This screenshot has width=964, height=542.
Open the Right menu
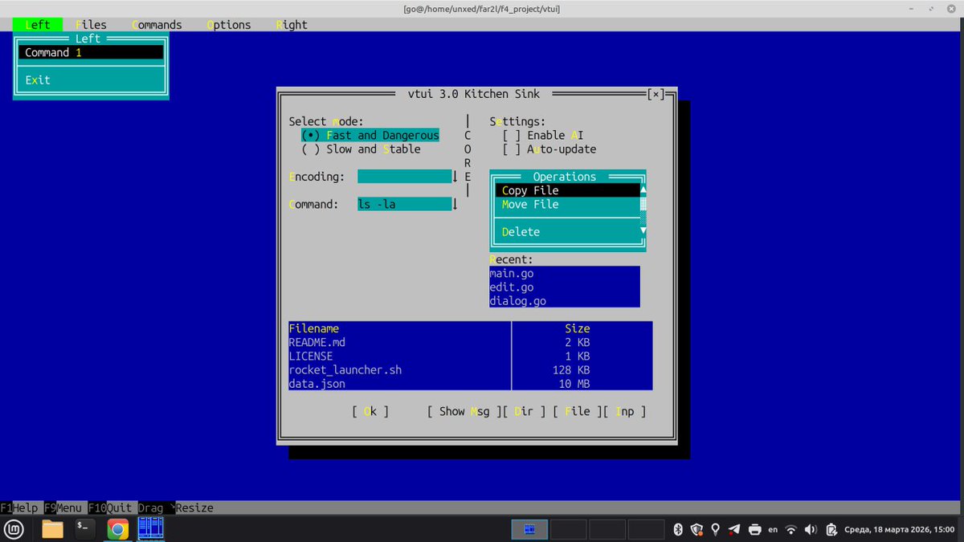tap(292, 25)
